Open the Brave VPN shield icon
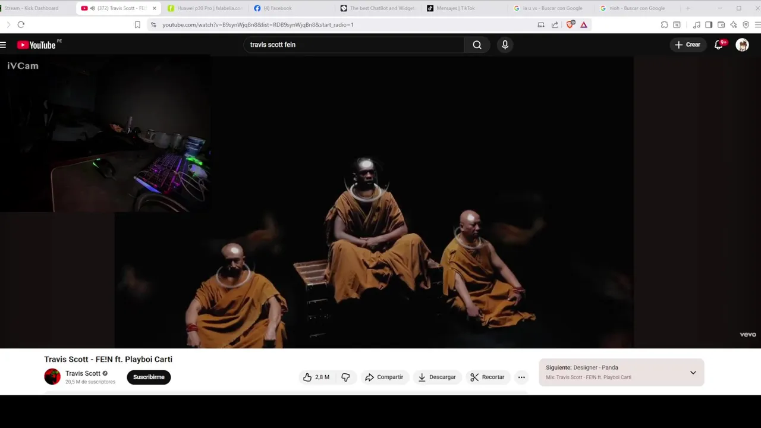This screenshot has height=428, width=761. [x=746, y=24]
